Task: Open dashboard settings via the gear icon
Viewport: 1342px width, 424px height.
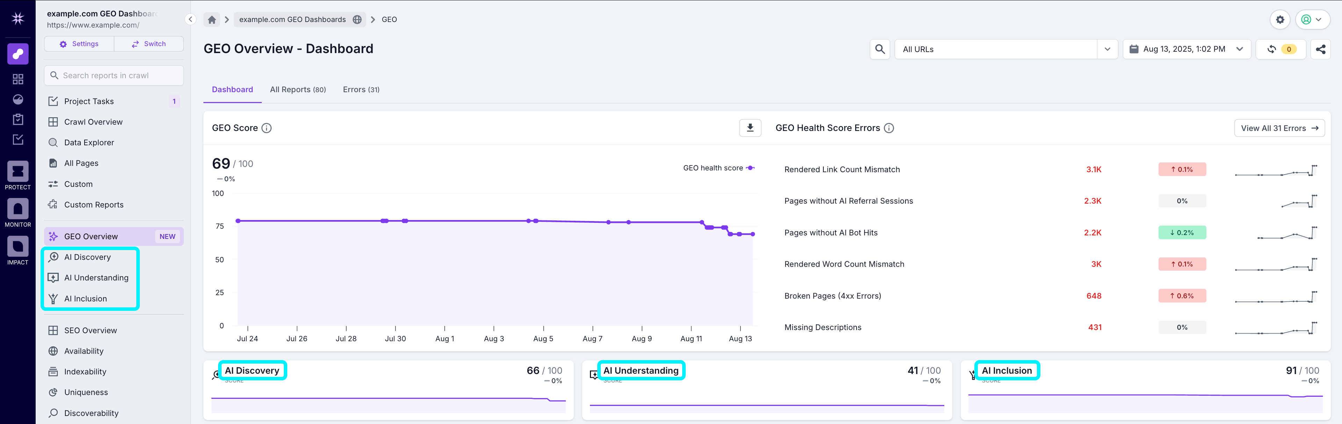Action: tap(1280, 19)
